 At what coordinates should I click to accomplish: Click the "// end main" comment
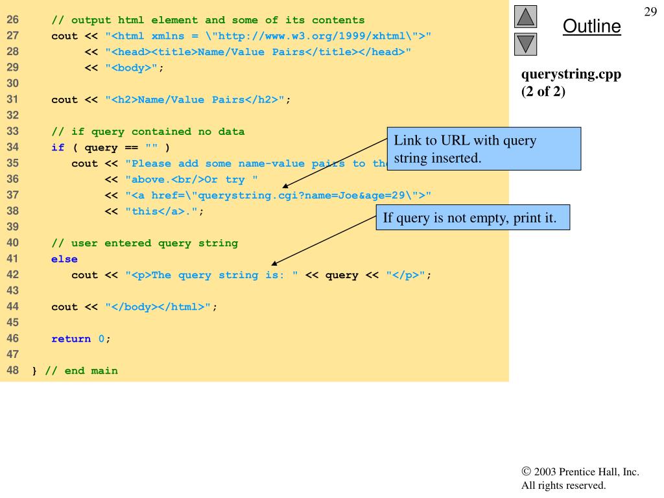(x=81, y=370)
